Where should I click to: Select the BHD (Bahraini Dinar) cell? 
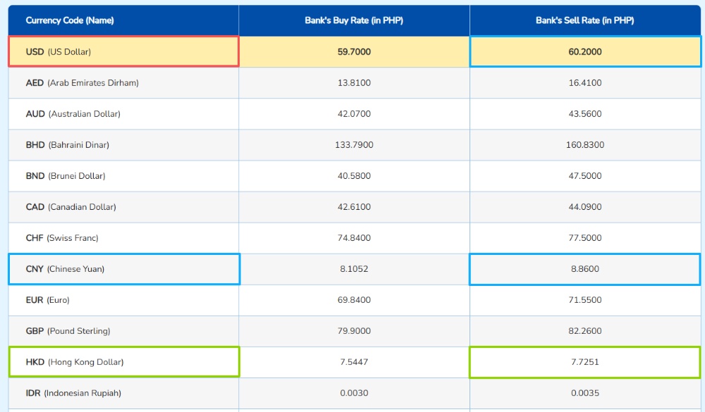point(68,145)
